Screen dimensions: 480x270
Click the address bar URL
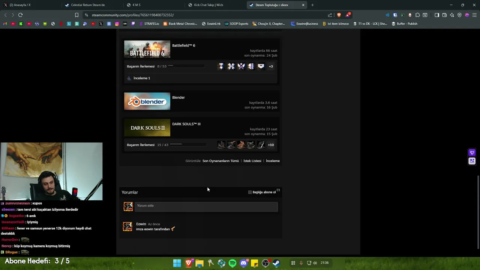[x=133, y=15]
